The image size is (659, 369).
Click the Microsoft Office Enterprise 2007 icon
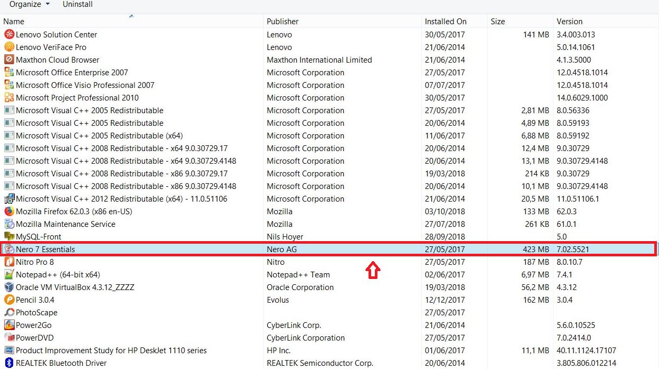click(x=9, y=73)
